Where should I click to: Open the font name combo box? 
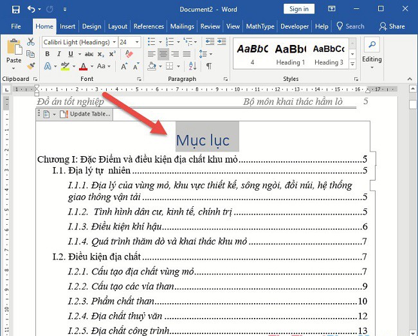click(80, 42)
